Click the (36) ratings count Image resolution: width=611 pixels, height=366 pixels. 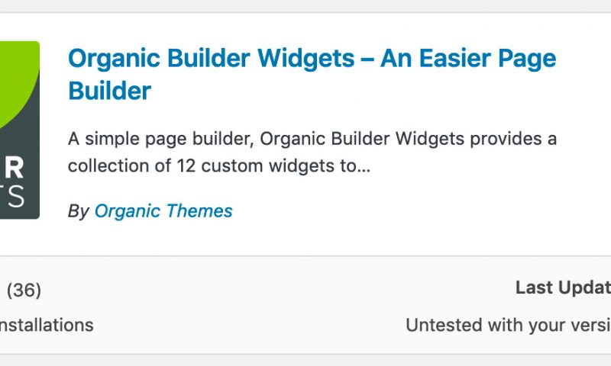(24, 291)
